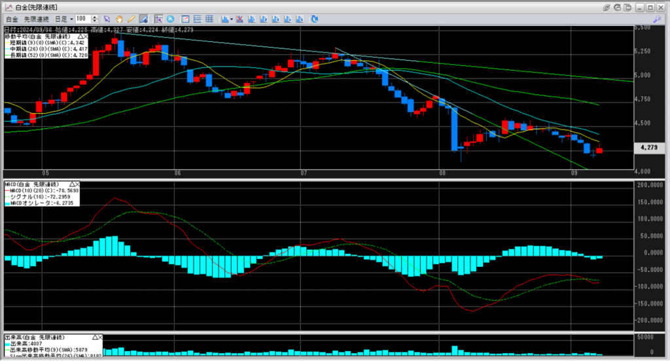Click the chart icon with red cross
The width and height of the screenshot is (670, 361).
coord(239,19)
